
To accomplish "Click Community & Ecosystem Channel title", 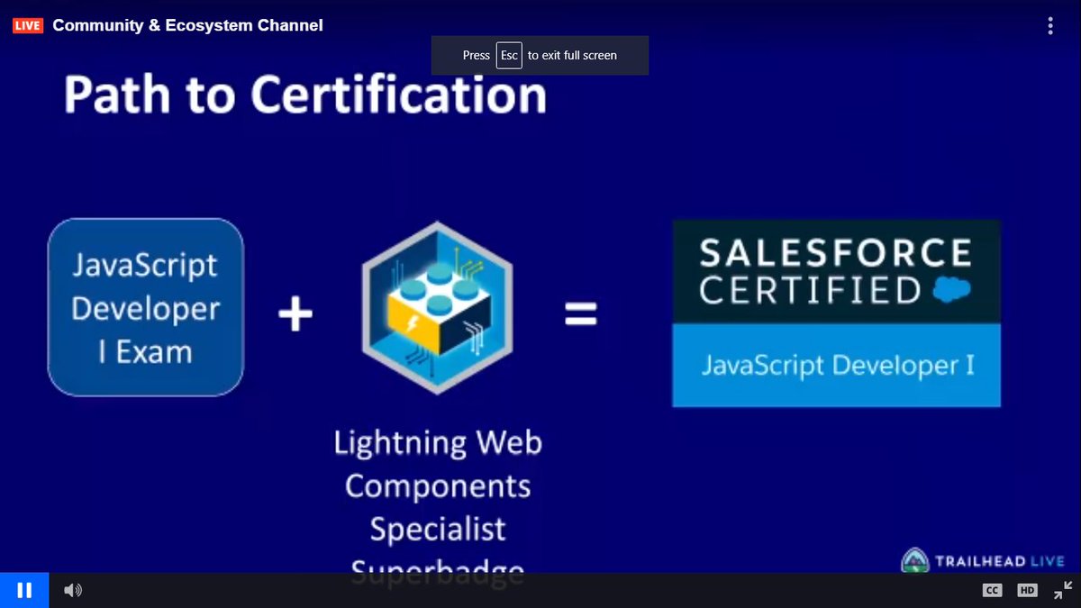I will [187, 25].
